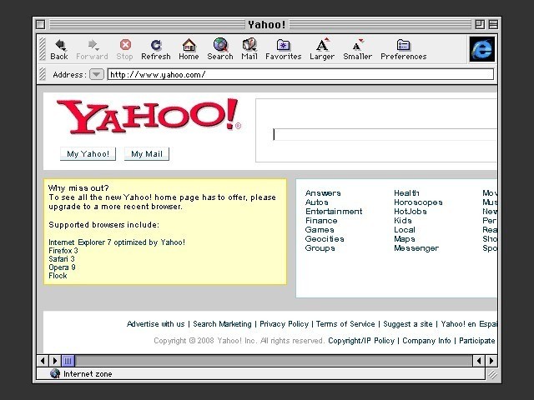Click the horizontal scrollbar thumb
Screen dimensions: 534x400
(68, 361)
